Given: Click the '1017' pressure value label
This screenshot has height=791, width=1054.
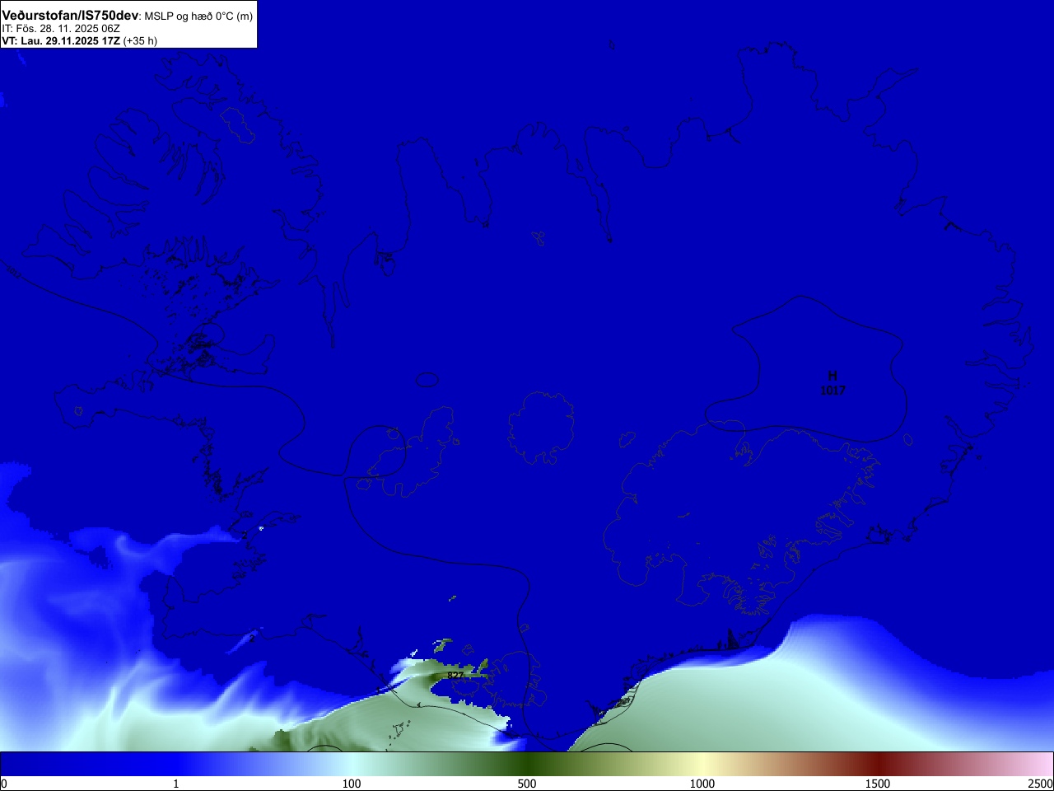Looking at the screenshot, I should coord(832,391).
